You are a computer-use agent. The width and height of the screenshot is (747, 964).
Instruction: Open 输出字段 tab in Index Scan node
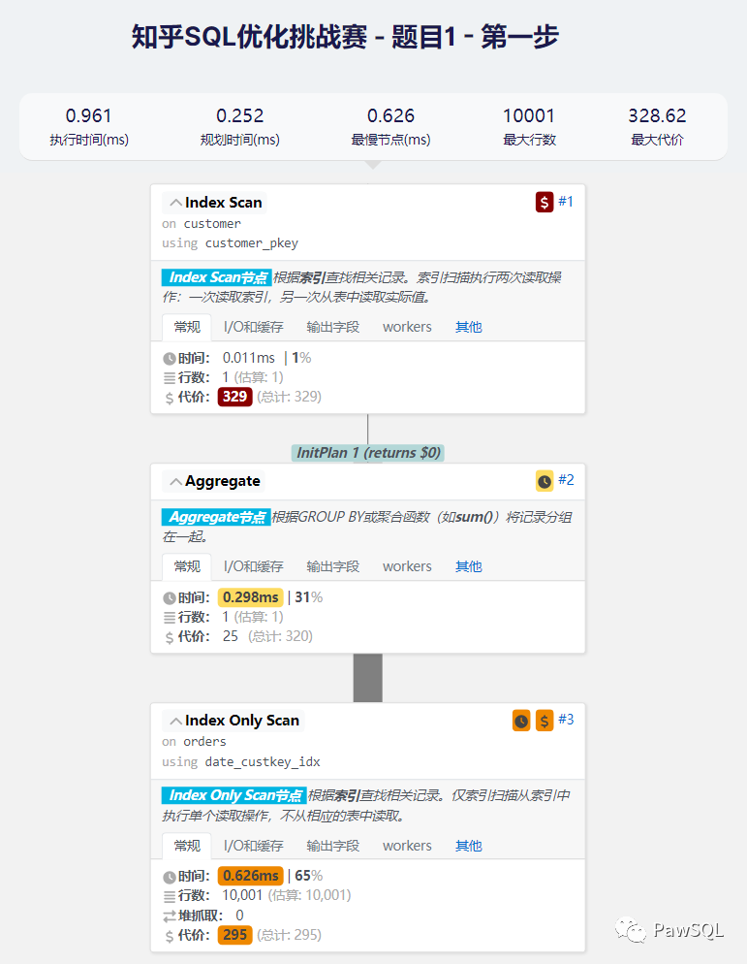[333, 327]
